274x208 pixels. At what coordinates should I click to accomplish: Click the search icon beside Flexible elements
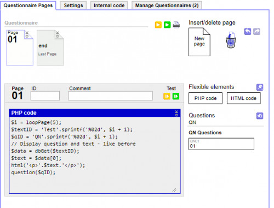coord(260,87)
